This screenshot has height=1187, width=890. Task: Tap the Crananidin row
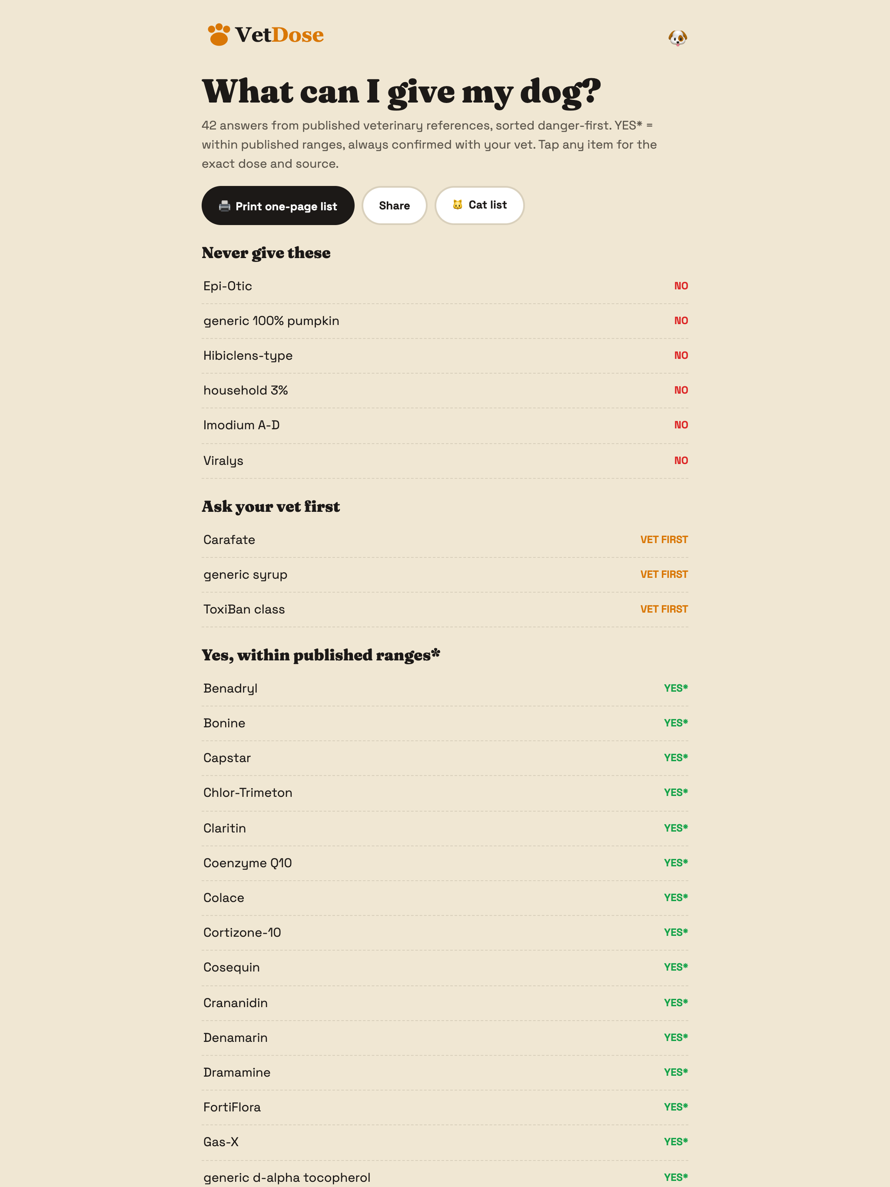[x=445, y=1004]
